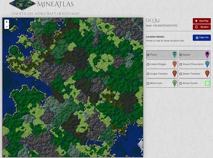Click the Player head pin icon in legend
The height and width of the screenshot is (158, 213).
[x=175, y=55]
